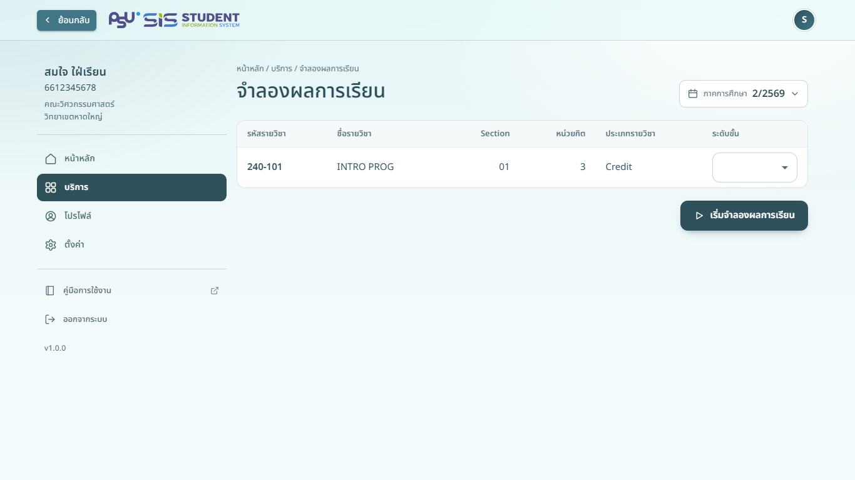The height and width of the screenshot is (480, 855).
Task: Click the บริการ breadcrumb link
Action: click(281, 69)
